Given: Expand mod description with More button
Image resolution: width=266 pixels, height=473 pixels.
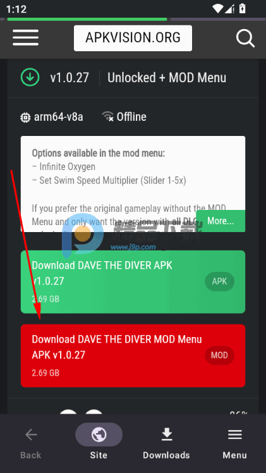Looking at the screenshot, I should pyautogui.click(x=221, y=221).
